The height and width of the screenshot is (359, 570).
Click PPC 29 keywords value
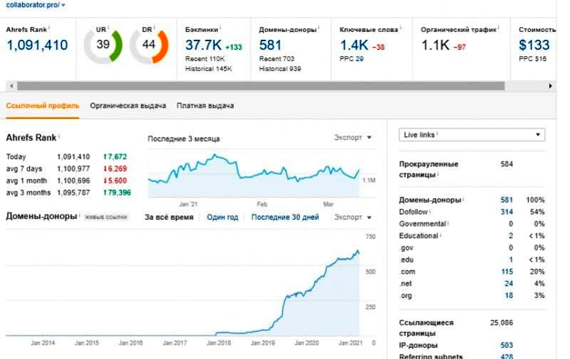point(360,59)
